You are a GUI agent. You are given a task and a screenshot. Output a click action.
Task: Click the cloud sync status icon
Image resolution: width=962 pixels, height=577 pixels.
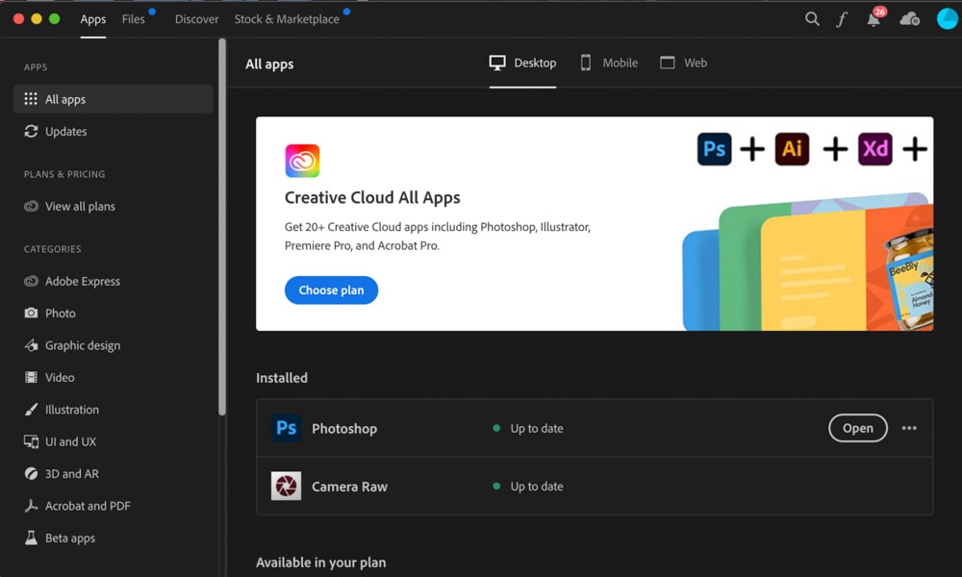(909, 19)
